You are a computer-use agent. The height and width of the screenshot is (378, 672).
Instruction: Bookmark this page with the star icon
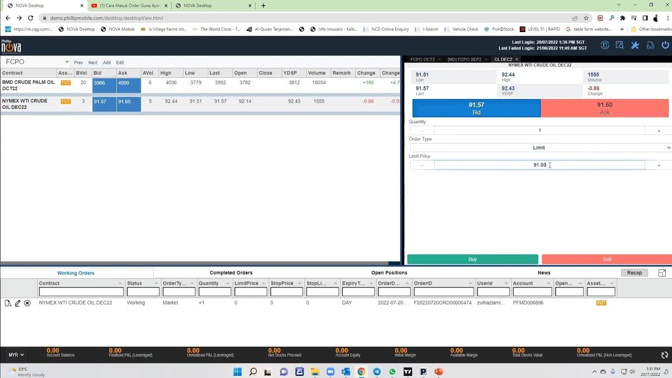(x=586, y=18)
